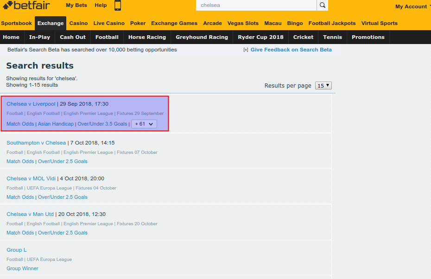Open My Bets in the header

click(x=76, y=5)
